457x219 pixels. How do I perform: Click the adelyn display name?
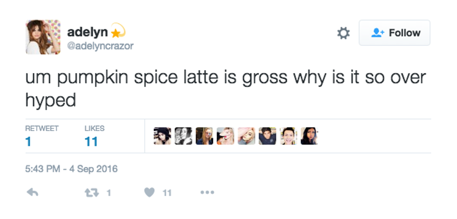coord(88,32)
